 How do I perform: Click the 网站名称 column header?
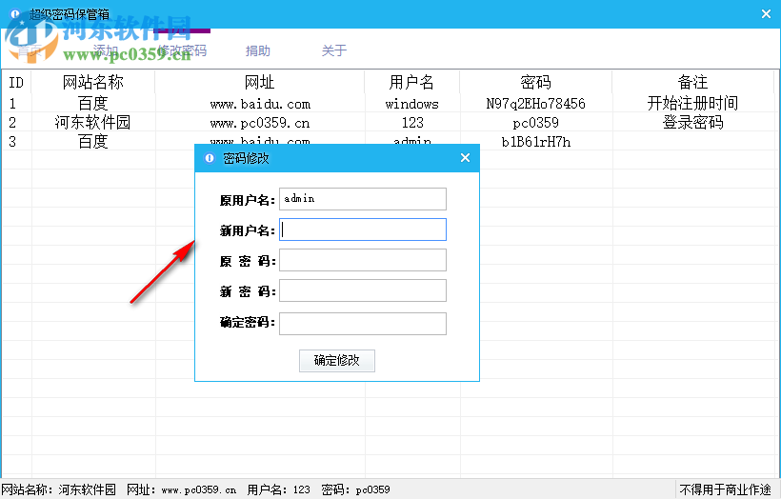[x=93, y=82]
